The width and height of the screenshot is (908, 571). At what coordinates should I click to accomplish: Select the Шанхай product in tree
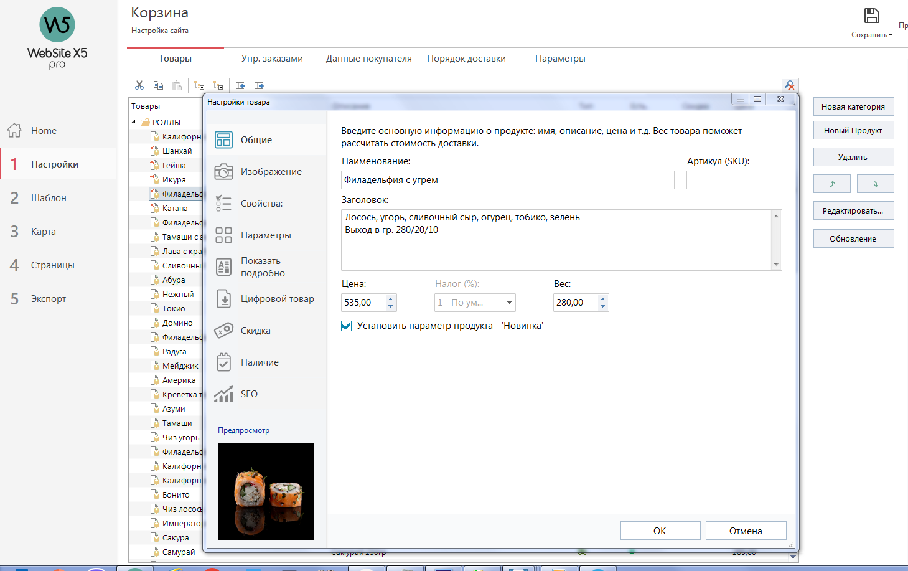177,151
